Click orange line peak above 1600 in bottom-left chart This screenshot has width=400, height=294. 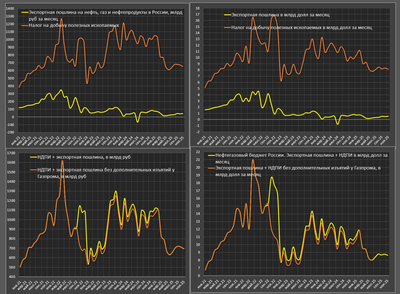[x=62, y=161]
